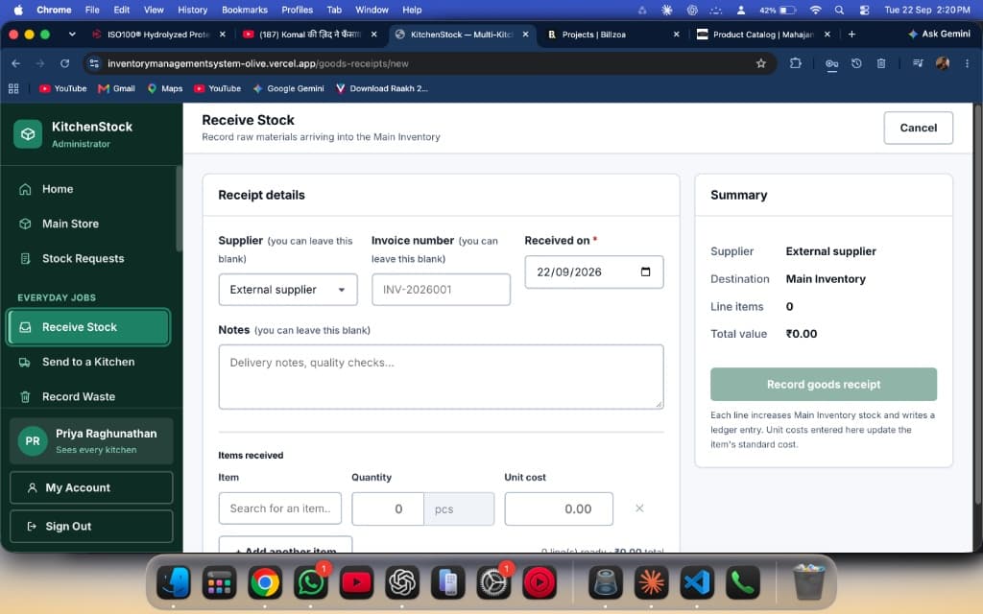983x614 pixels.
Task: Switch to the Projects | Billzoa tab
Action: tap(613, 35)
